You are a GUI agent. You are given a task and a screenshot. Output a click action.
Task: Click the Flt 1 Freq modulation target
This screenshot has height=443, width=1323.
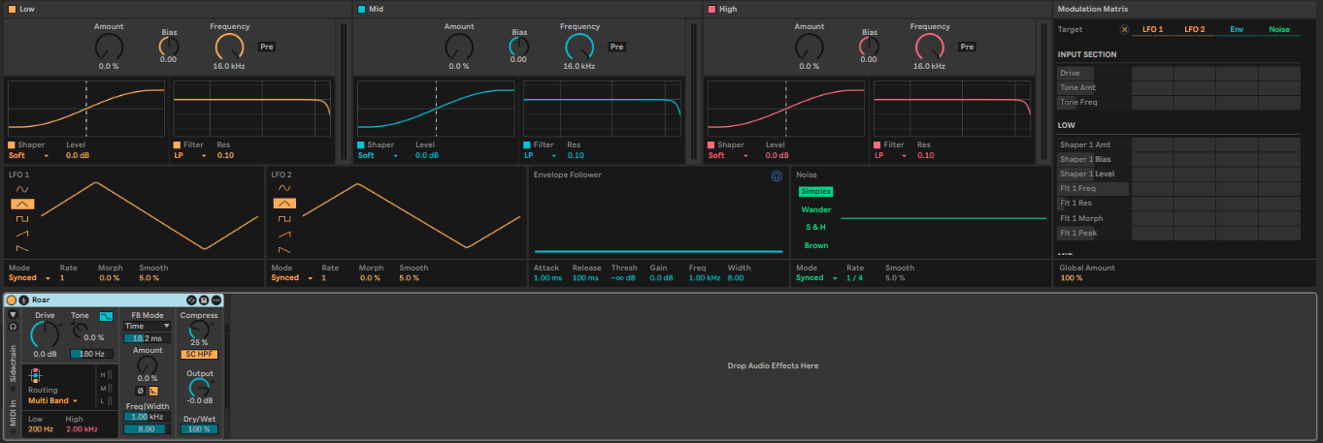(1093, 189)
